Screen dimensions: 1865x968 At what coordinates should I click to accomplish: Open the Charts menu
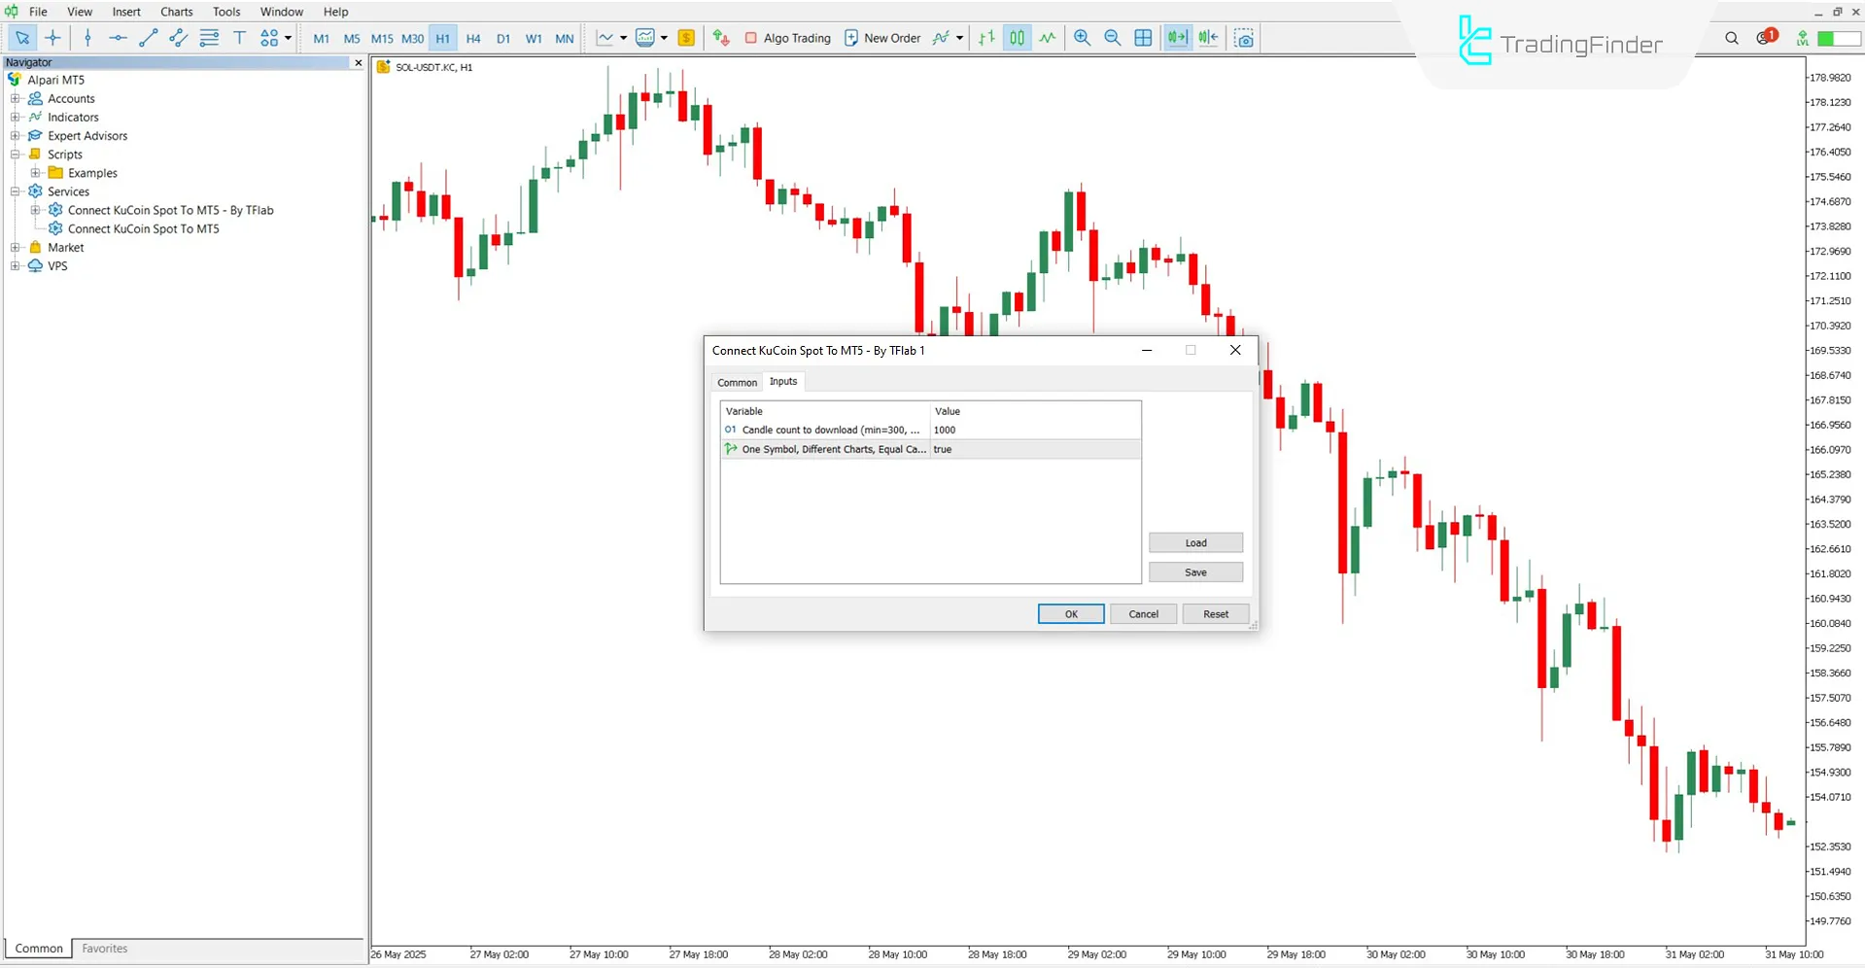point(176,12)
